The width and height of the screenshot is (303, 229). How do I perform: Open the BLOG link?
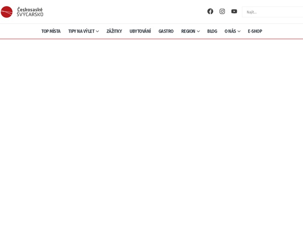[212, 31]
